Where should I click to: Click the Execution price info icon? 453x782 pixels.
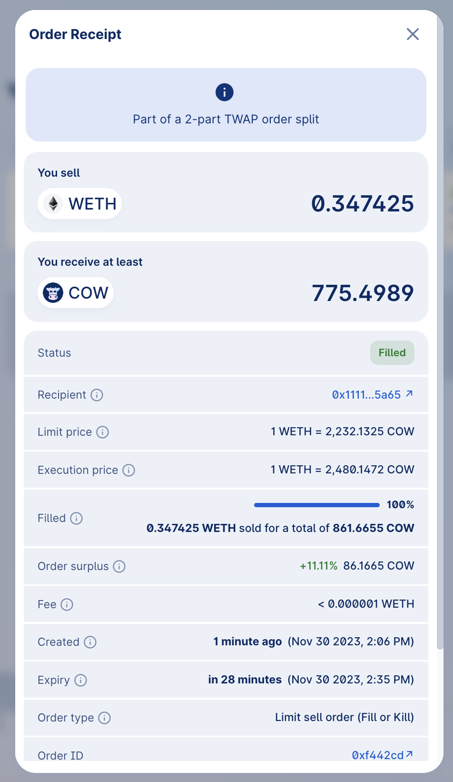pyautogui.click(x=128, y=470)
